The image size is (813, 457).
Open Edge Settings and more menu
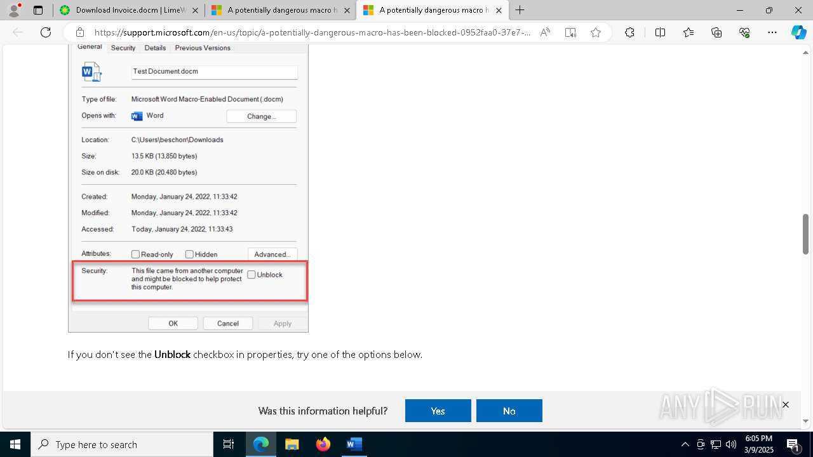(772, 32)
